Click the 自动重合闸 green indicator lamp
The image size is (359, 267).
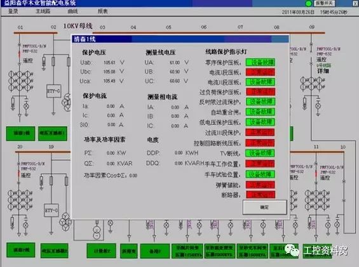tap(261, 112)
